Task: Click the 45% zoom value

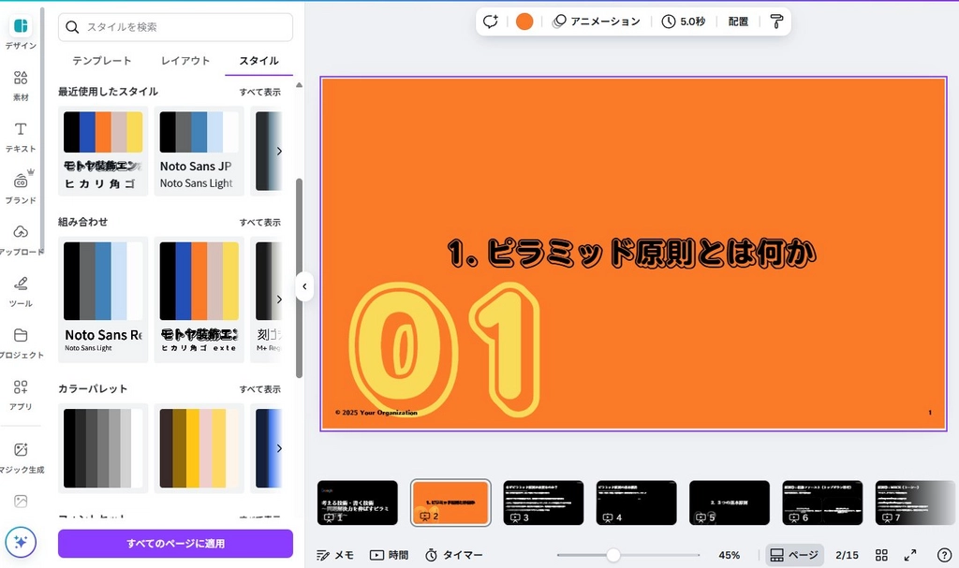Action: [729, 555]
